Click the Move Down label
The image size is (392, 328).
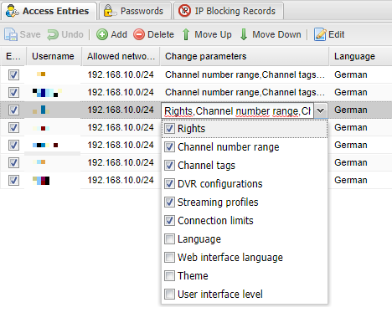(276, 34)
